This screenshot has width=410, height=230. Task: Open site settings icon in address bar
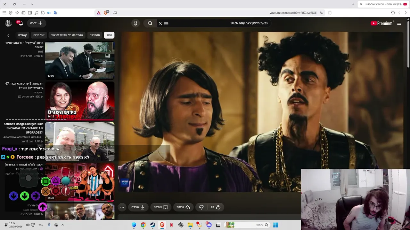[x=321, y=13]
